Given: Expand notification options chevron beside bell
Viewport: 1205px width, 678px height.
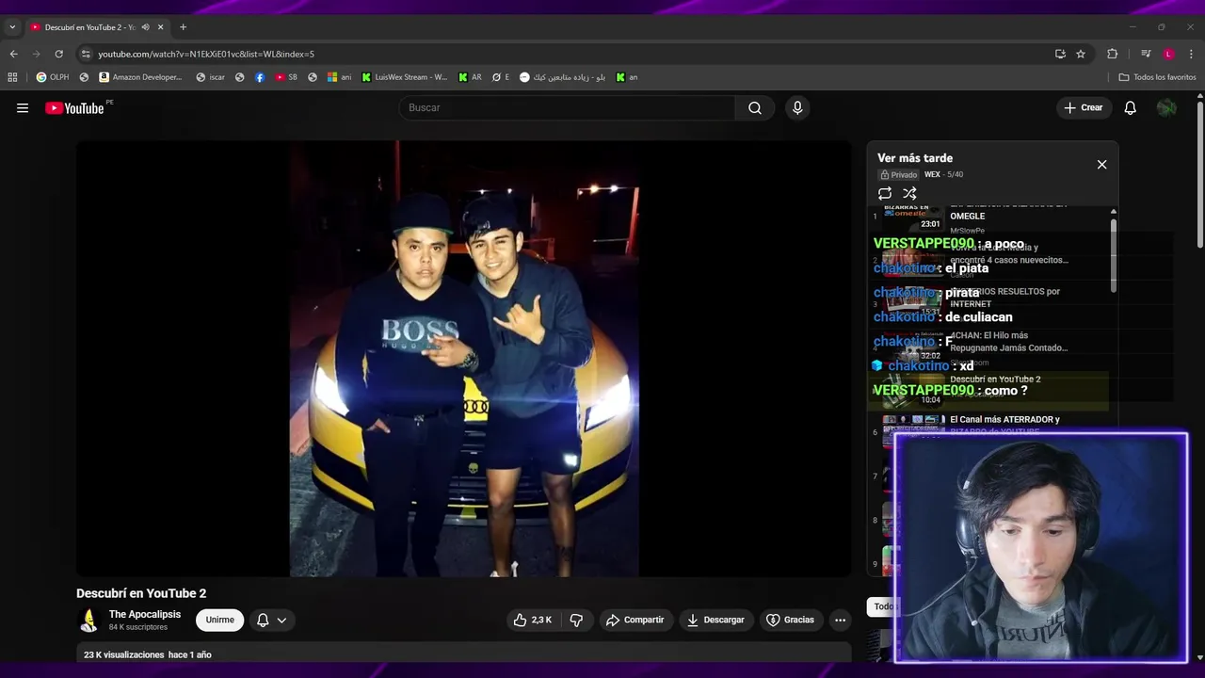Looking at the screenshot, I should pos(281,620).
